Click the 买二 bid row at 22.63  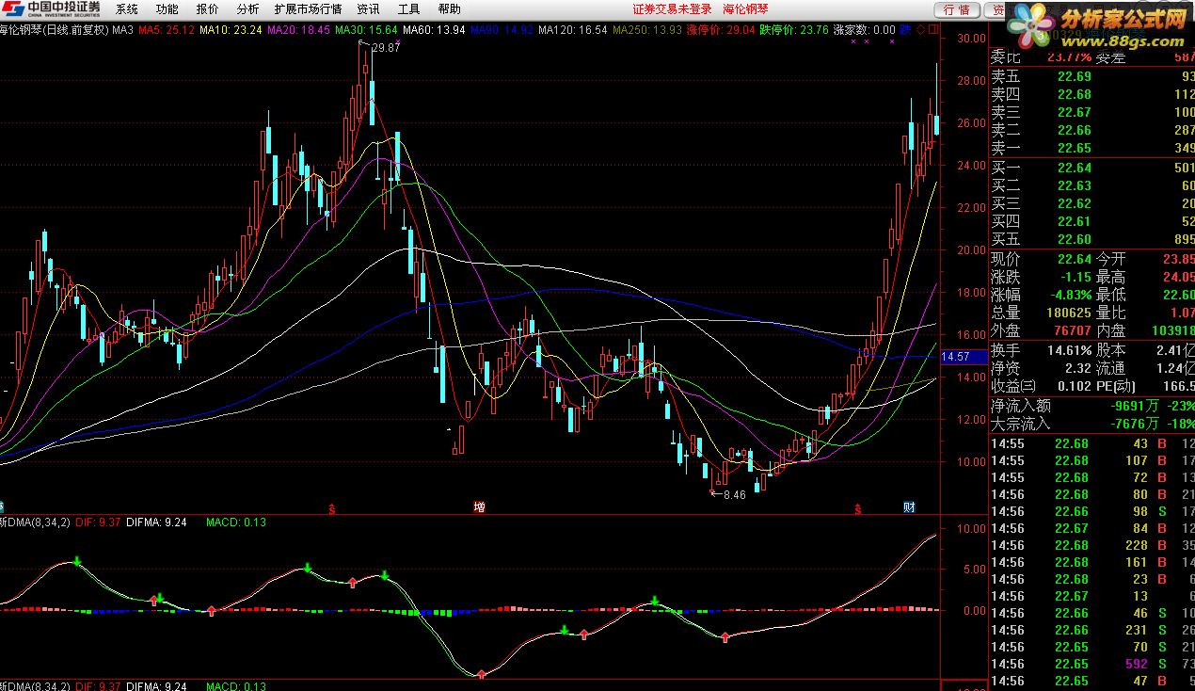[1091, 185]
